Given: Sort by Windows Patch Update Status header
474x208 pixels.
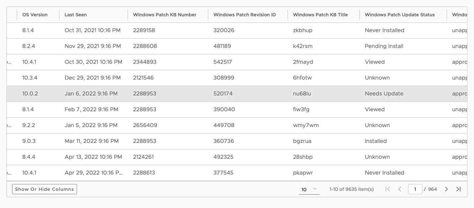Looking at the screenshot, I should 400,15.
